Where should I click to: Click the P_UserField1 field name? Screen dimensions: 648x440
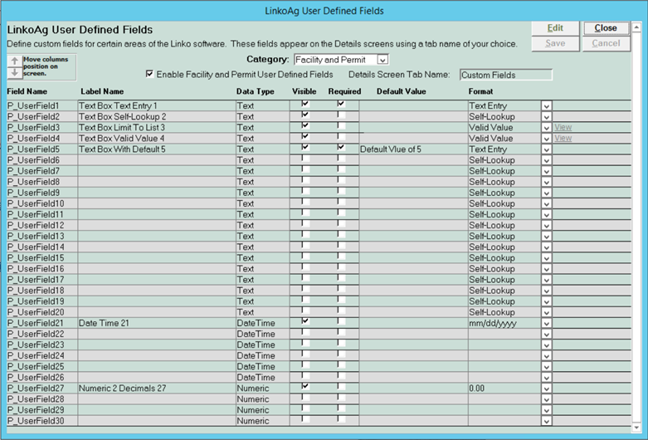[x=33, y=106]
